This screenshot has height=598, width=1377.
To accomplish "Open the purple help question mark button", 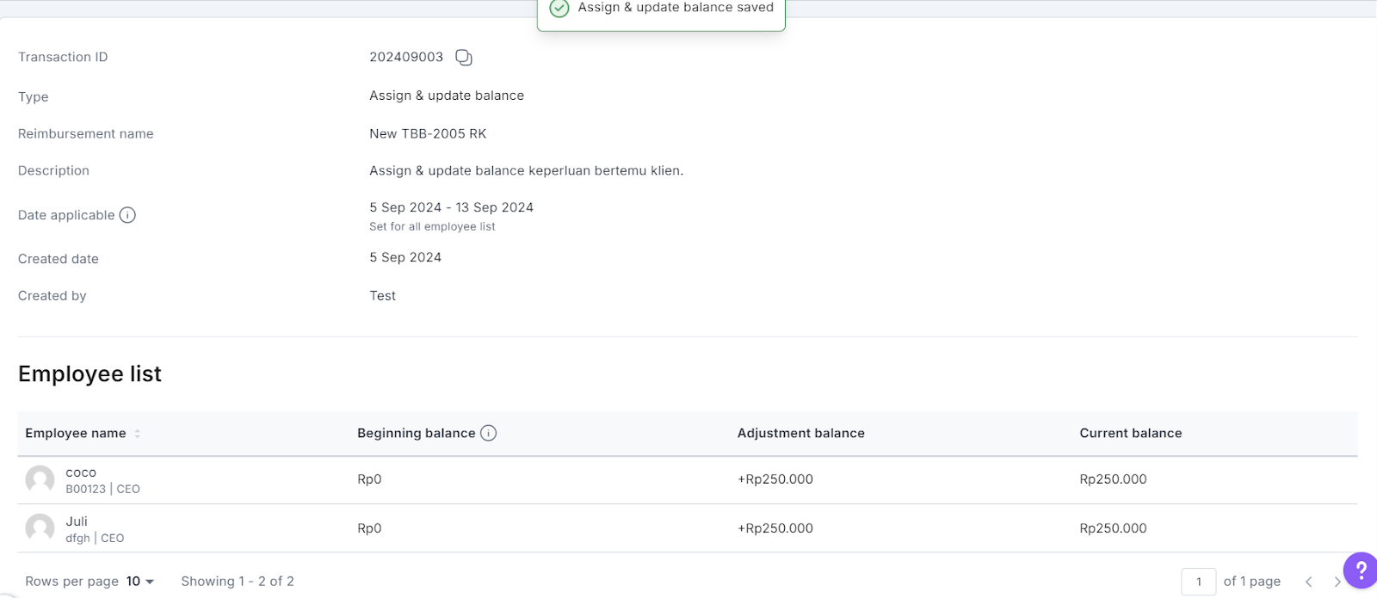I will (x=1360, y=570).
